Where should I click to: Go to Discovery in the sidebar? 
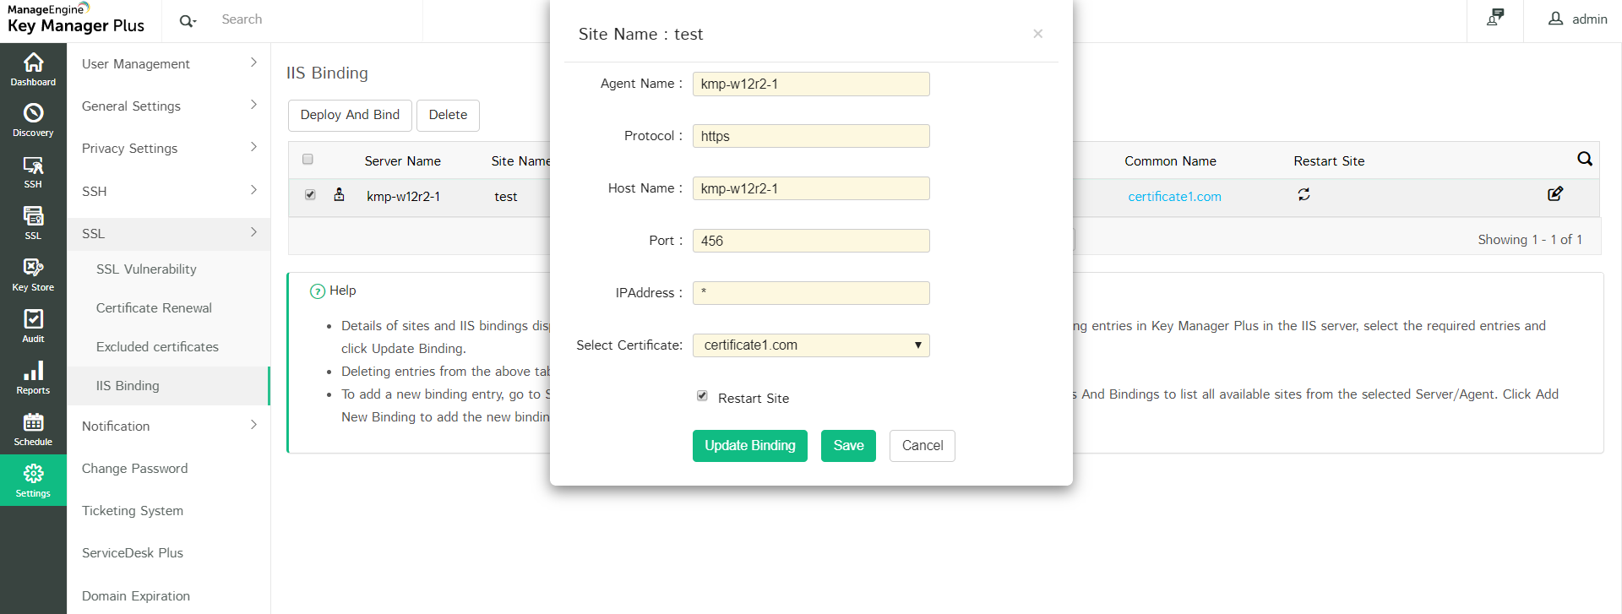(33, 119)
